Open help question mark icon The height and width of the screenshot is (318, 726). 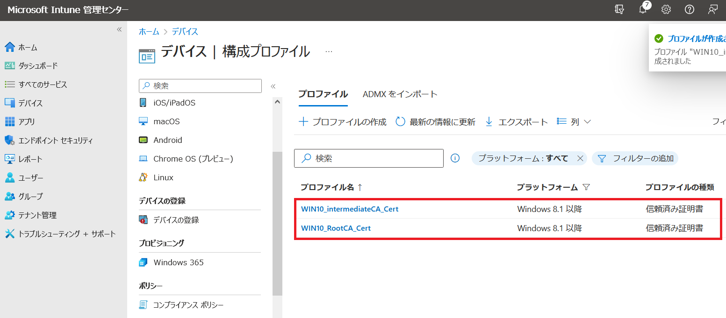(690, 10)
